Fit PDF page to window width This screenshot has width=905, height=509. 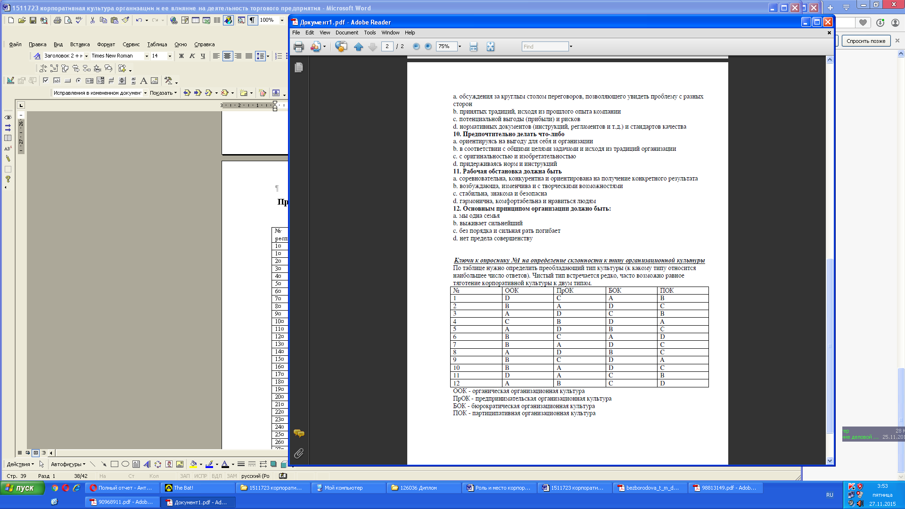tap(474, 47)
